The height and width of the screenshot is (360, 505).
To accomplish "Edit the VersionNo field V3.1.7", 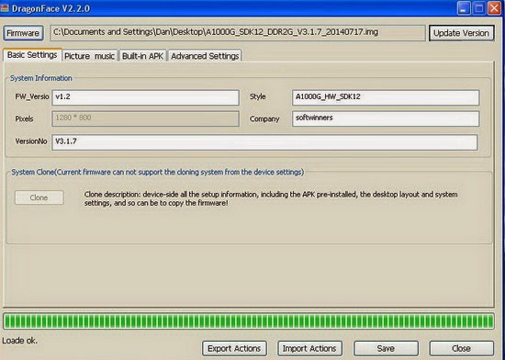I will (x=264, y=142).
